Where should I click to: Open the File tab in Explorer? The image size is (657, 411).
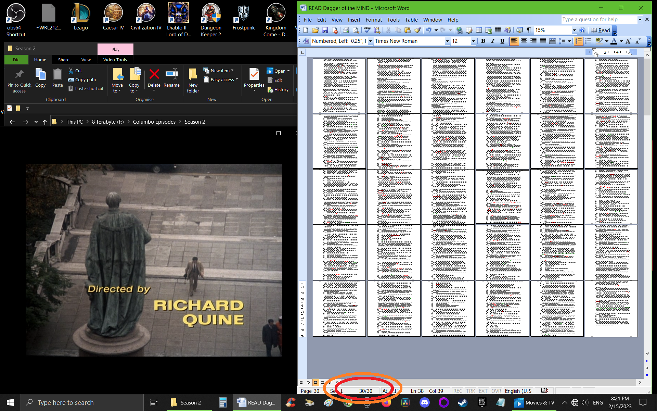(16, 60)
